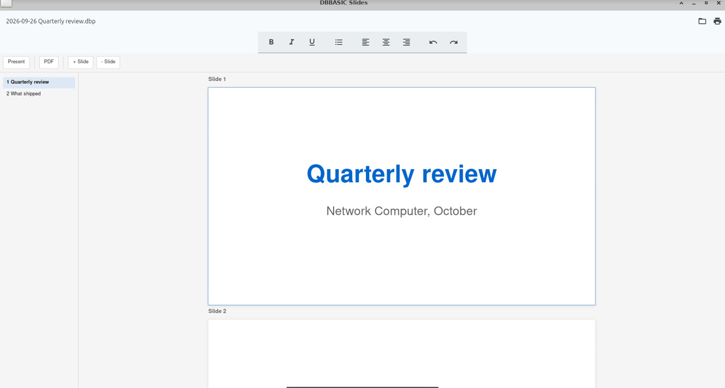This screenshot has height=388, width=725.
Task: Shade window with title bar up-arrow
Action: point(681,3)
